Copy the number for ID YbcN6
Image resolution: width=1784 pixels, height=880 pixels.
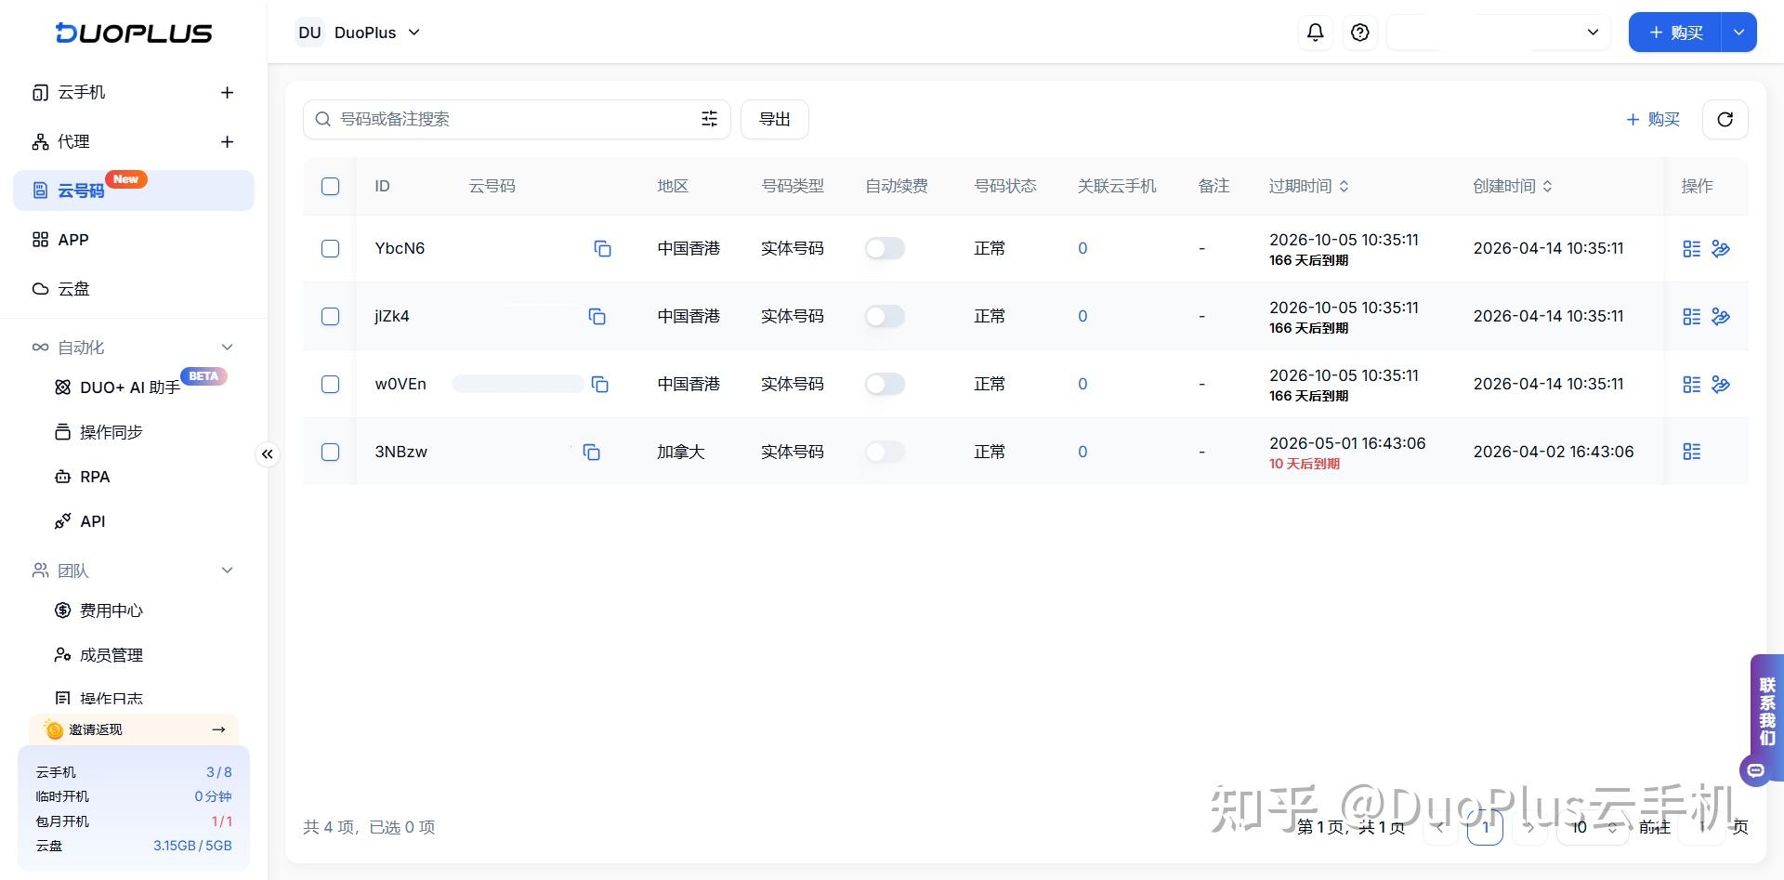click(602, 248)
